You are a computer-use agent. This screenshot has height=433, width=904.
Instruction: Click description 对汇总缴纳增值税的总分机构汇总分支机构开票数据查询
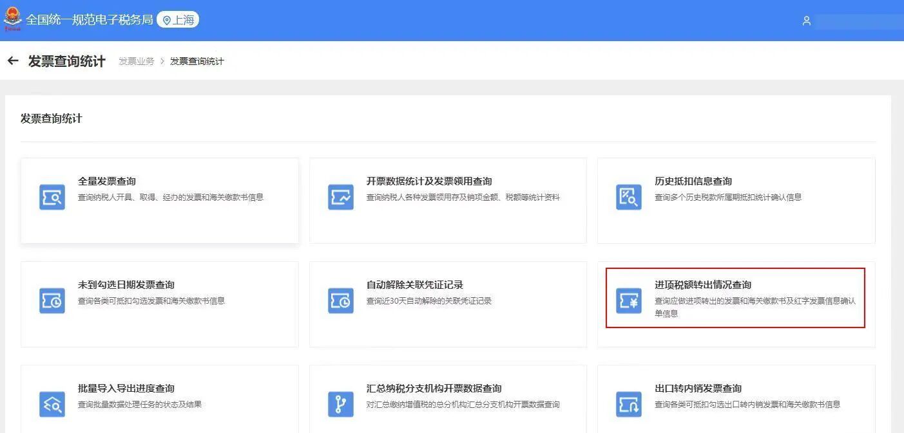click(463, 405)
